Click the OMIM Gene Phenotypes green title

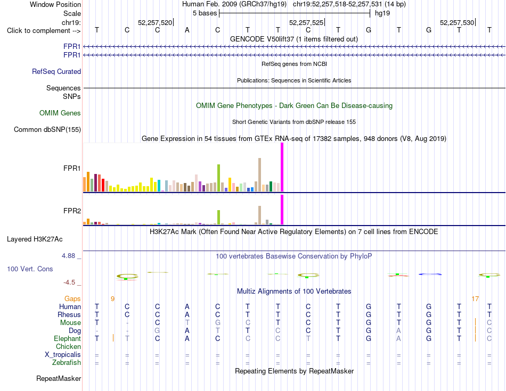(x=294, y=106)
